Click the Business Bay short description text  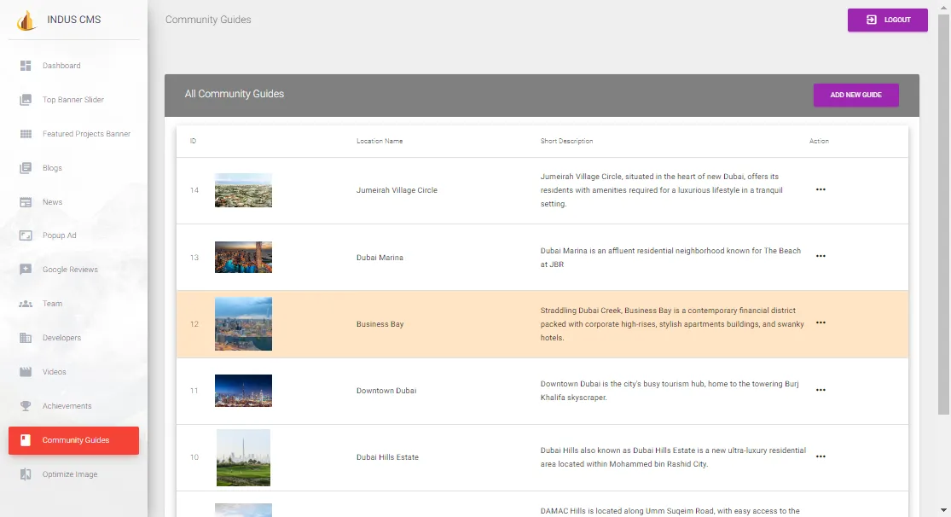tap(672, 324)
